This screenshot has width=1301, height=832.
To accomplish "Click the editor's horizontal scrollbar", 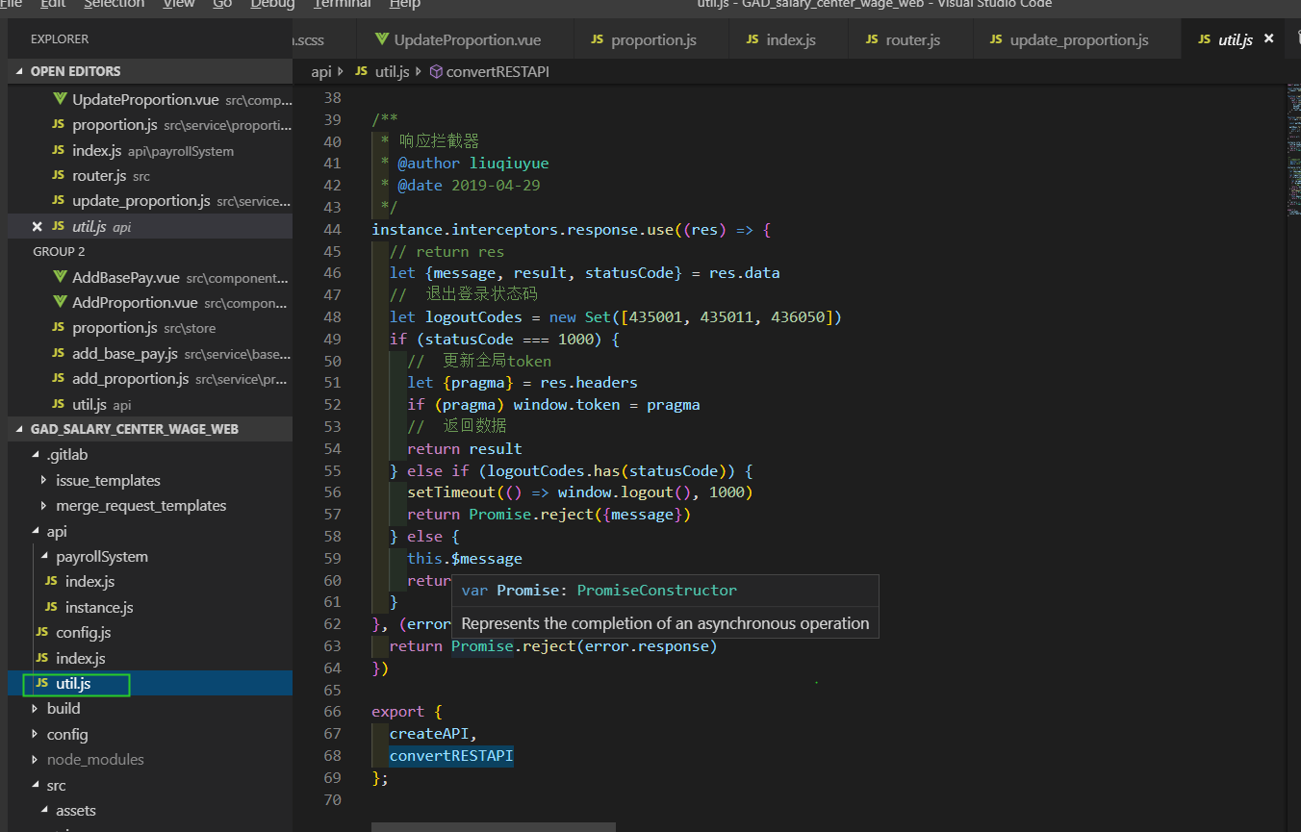I will pos(493,826).
